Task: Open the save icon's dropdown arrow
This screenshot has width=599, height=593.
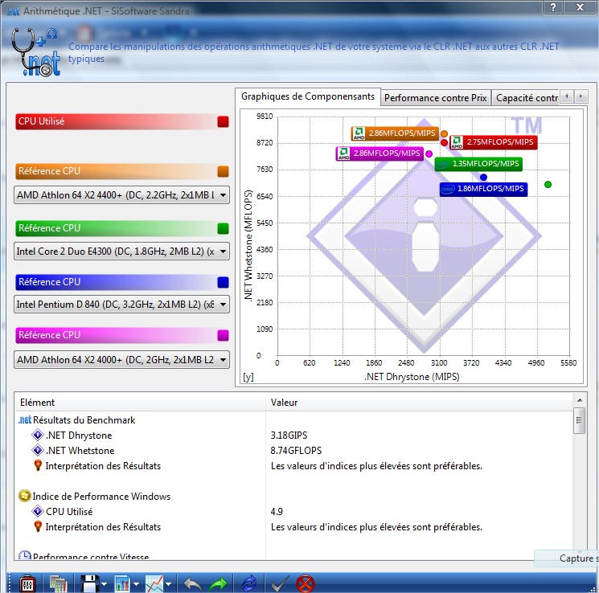Action: coord(105,584)
